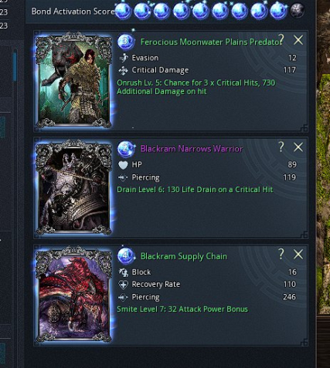Screen dimensions: 330x368
Task: Click the Block stat icon
Action: [x=123, y=272]
